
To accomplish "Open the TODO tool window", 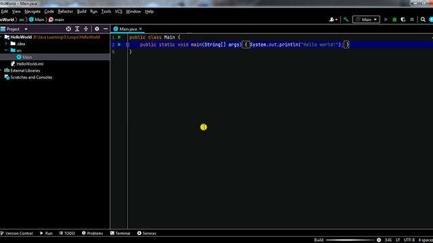I will 67,233.
